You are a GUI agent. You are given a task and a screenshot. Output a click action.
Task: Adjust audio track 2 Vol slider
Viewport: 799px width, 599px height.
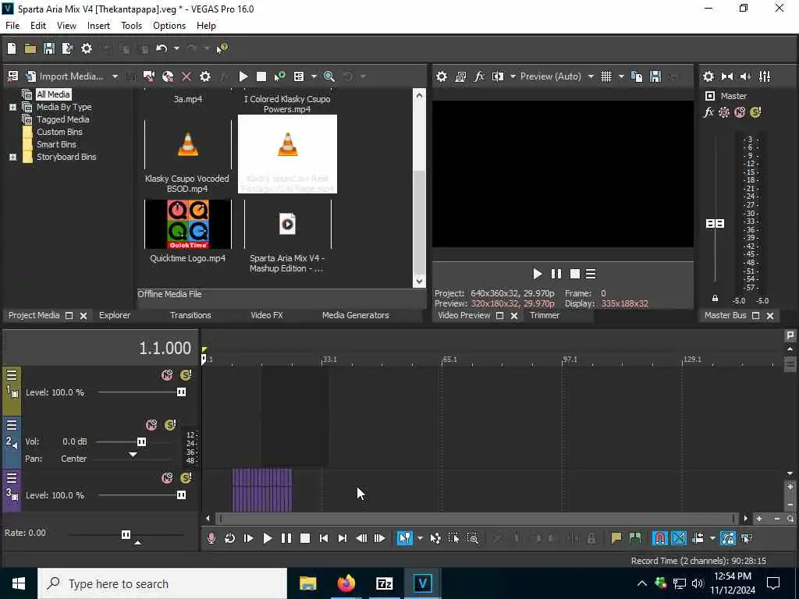(x=141, y=441)
